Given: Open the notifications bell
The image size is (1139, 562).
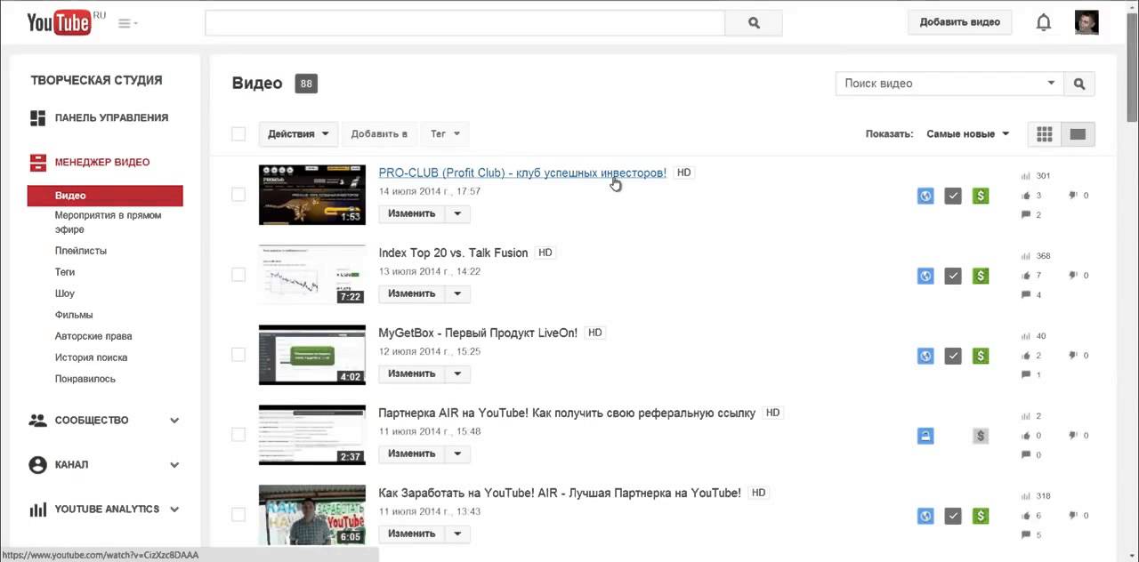Looking at the screenshot, I should click(x=1044, y=23).
